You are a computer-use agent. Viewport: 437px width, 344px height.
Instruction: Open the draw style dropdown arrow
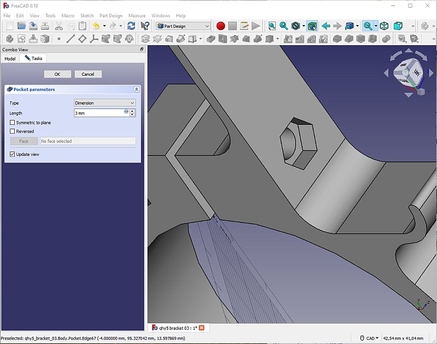click(x=304, y=26)
